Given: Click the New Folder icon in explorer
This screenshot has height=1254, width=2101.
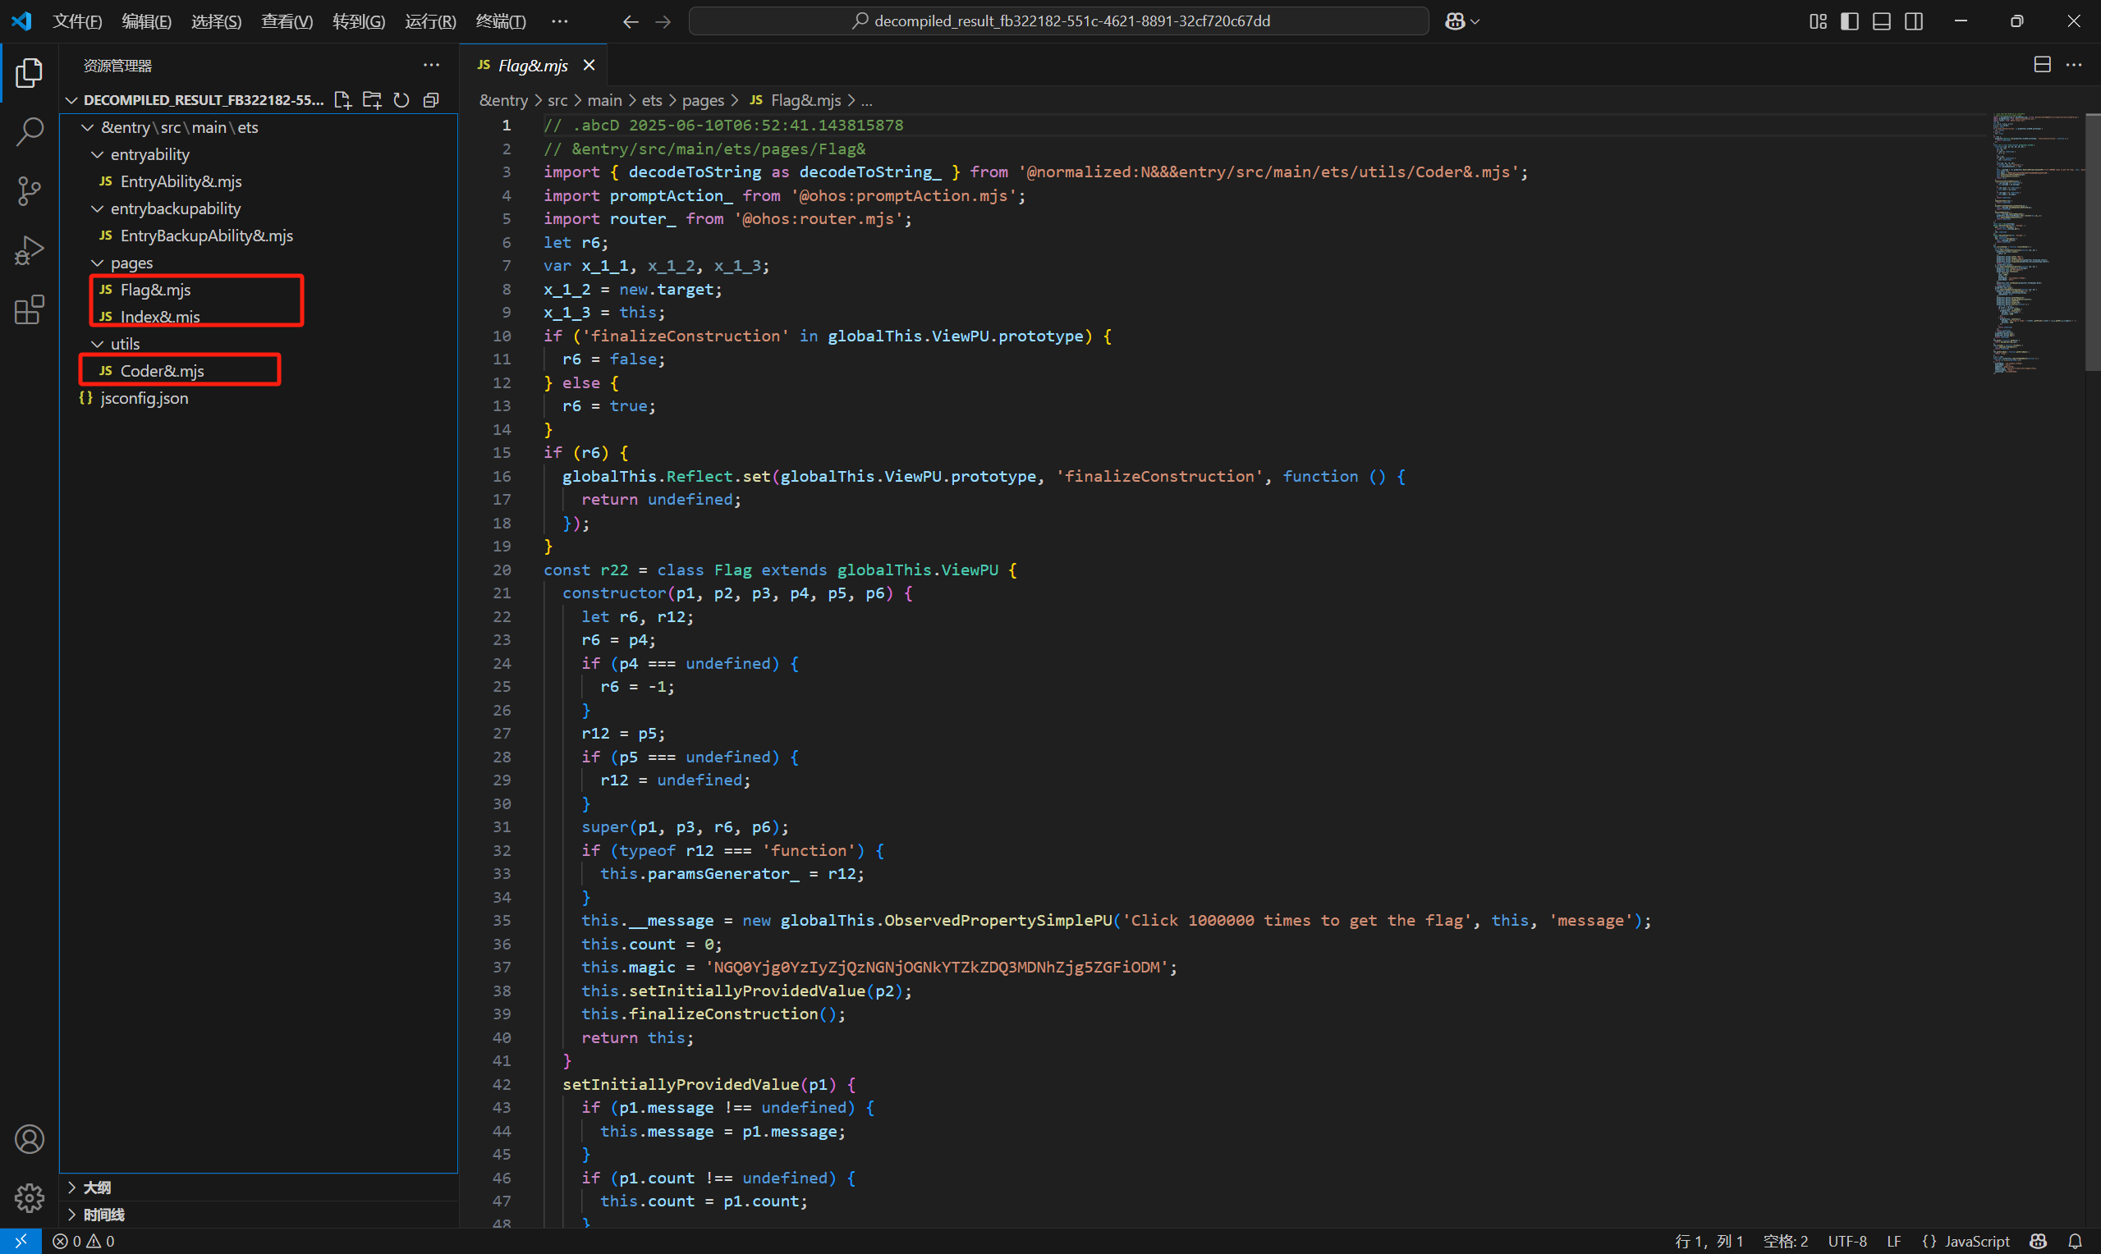Looking at the screenshot, I should pyautogui.click(x=372, y=101).
